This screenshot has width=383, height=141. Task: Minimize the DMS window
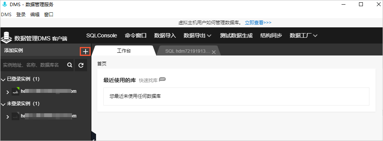pos(344,4)
